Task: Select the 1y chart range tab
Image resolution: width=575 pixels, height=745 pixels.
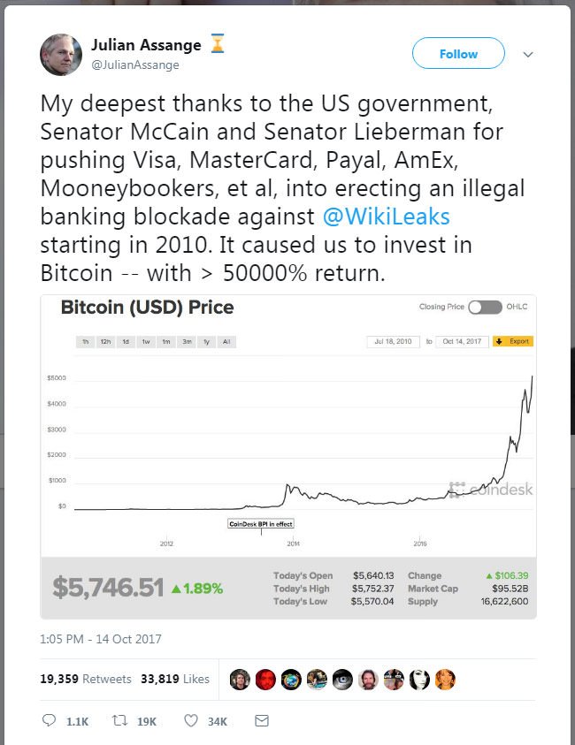Action: pyautogui.click(x=206, y=342)
